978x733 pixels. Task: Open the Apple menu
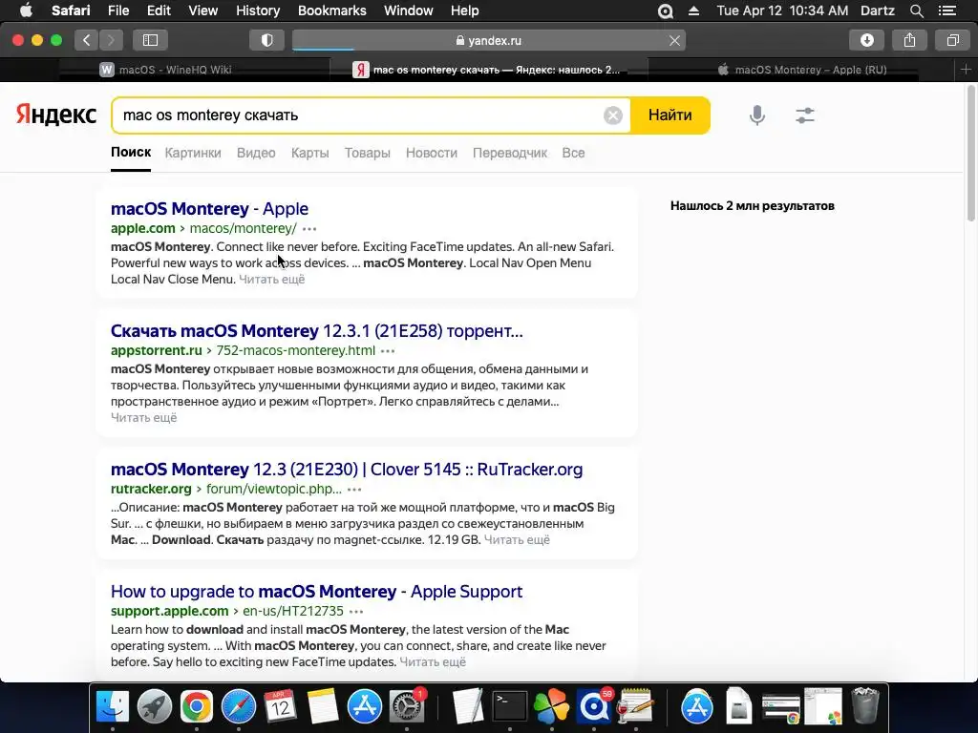point(26,10)
